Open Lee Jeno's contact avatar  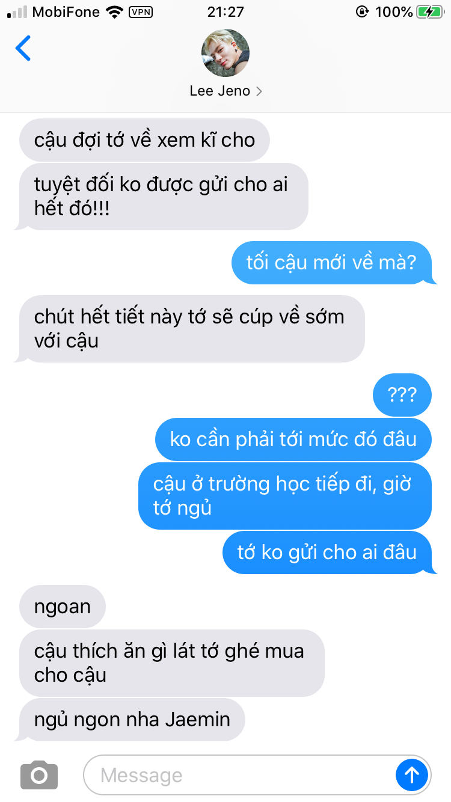[226, 53]
